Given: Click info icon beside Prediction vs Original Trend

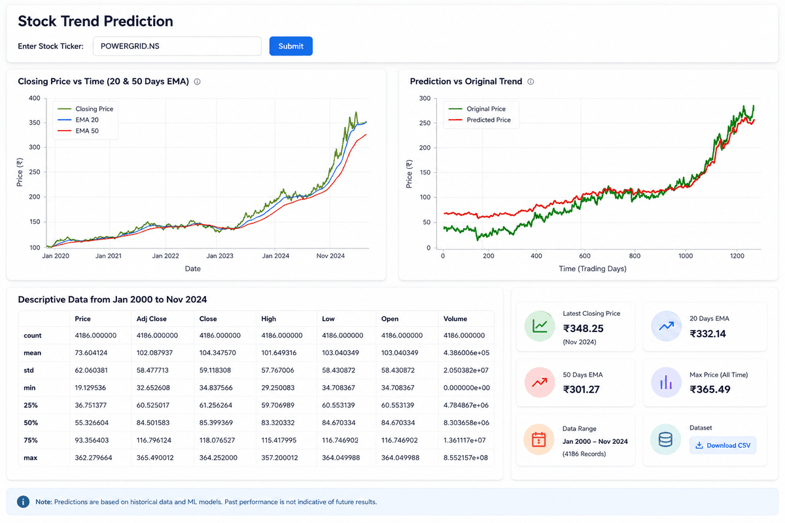Looking at the screenshot, I should pyautogui.click(x=531, y=82).
